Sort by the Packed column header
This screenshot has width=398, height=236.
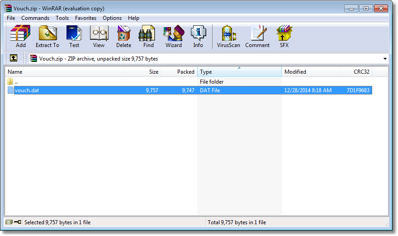coord(179,72)
